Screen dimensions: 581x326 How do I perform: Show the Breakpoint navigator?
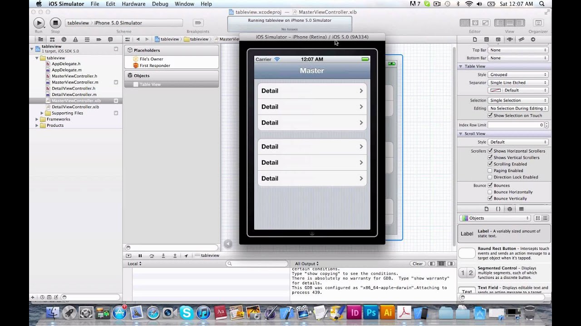98,39
